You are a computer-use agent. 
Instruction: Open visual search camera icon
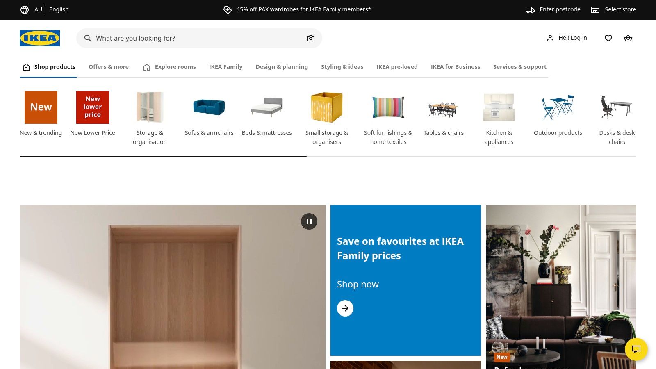pyautogui.click(x=311, y=38)
